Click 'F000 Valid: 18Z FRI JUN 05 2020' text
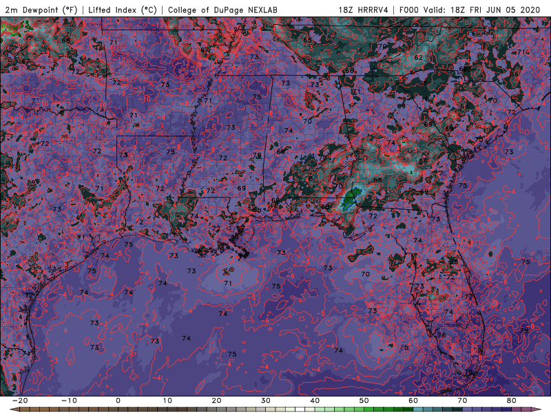 tap(470, 10)
